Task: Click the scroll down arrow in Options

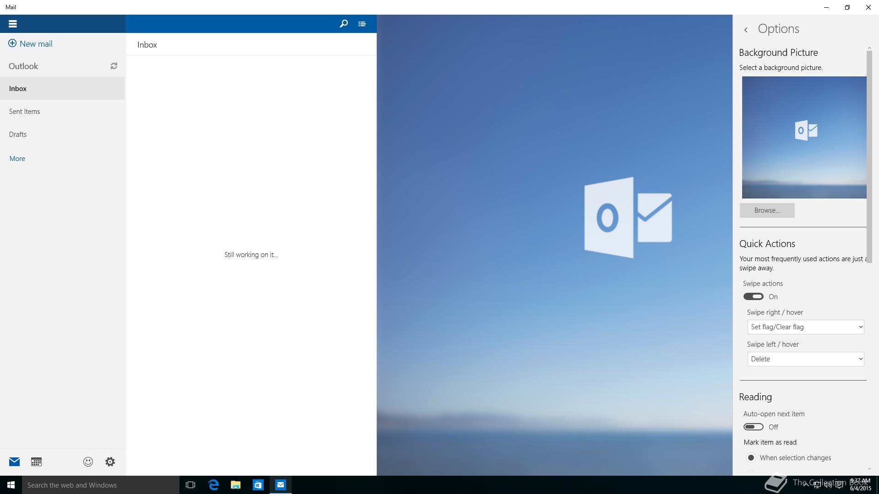Action: [x=869, y=469]
